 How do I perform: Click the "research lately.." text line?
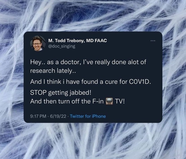(53, 71)
